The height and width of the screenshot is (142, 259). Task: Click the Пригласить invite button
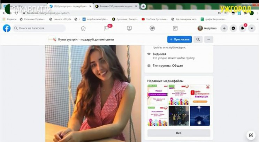(180, 39)
